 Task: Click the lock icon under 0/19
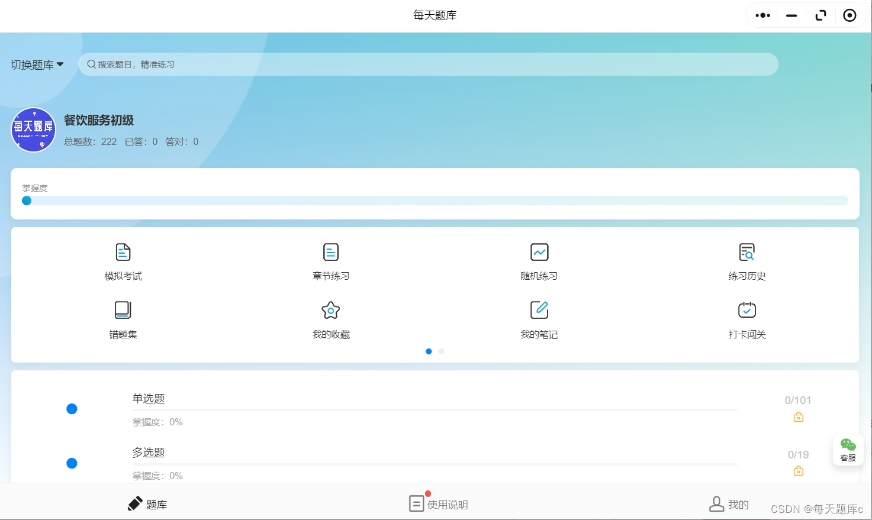[799, 471]
